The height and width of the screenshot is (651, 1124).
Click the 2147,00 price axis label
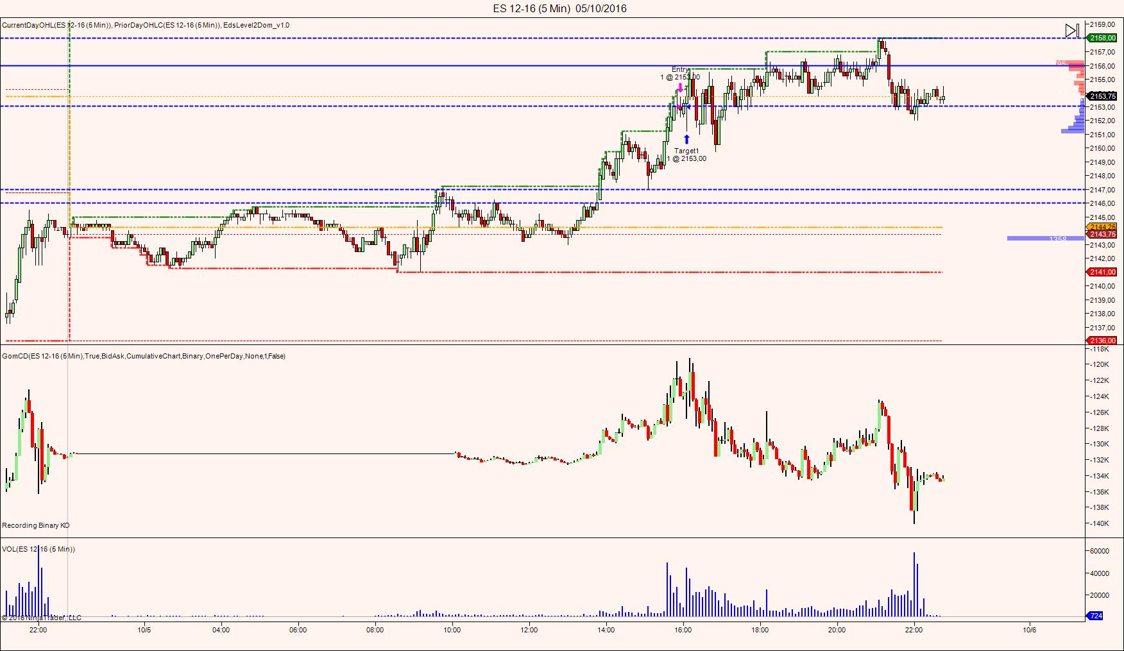pos(1102,190)
